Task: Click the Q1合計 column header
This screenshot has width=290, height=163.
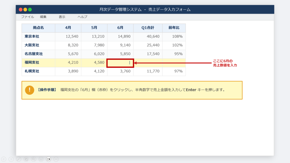Action: (148, 28)
